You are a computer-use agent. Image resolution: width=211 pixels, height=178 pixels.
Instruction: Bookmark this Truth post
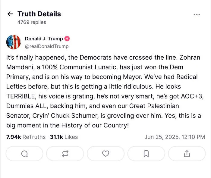click(146, 154)
